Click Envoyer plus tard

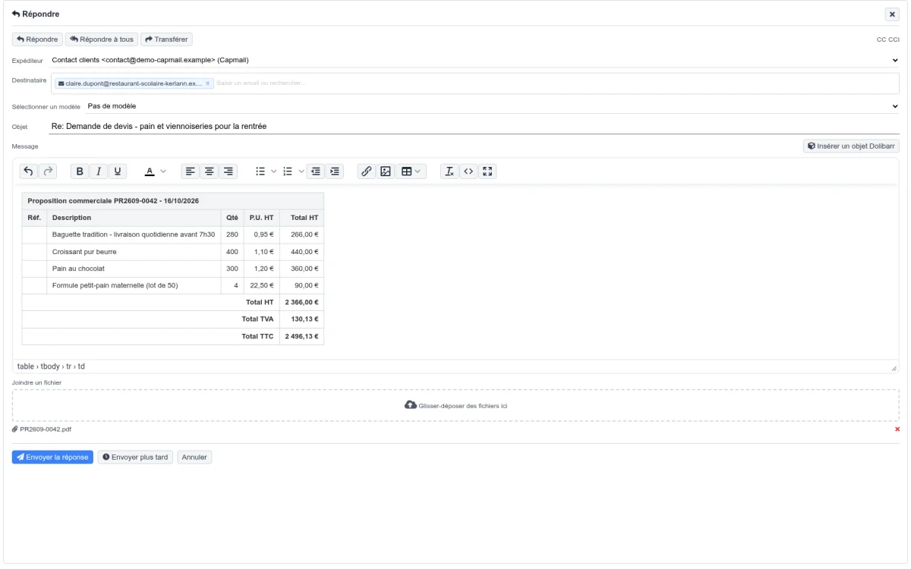point(135,457)
